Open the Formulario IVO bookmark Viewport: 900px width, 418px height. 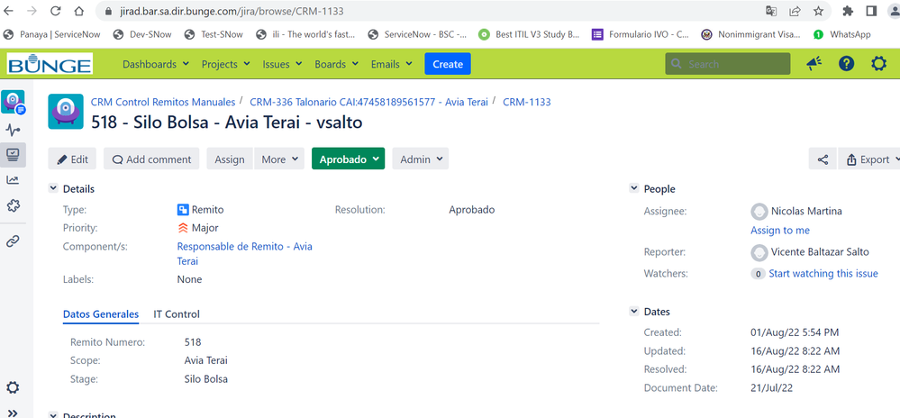coord(641,34)
